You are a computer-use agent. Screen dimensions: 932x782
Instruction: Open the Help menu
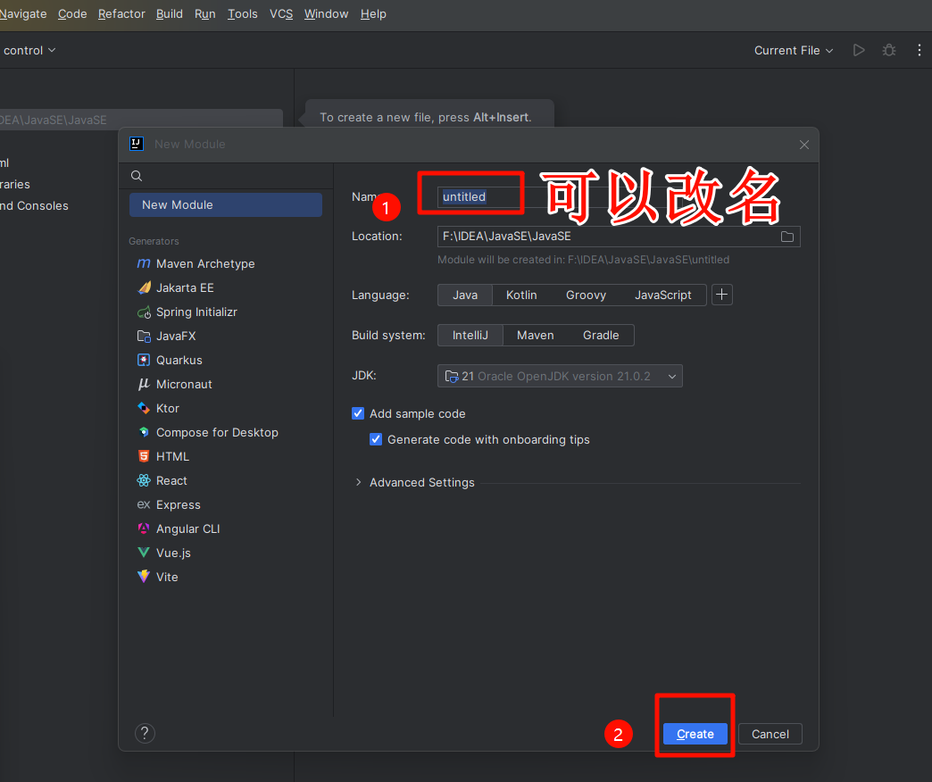(x=373, y=13)
